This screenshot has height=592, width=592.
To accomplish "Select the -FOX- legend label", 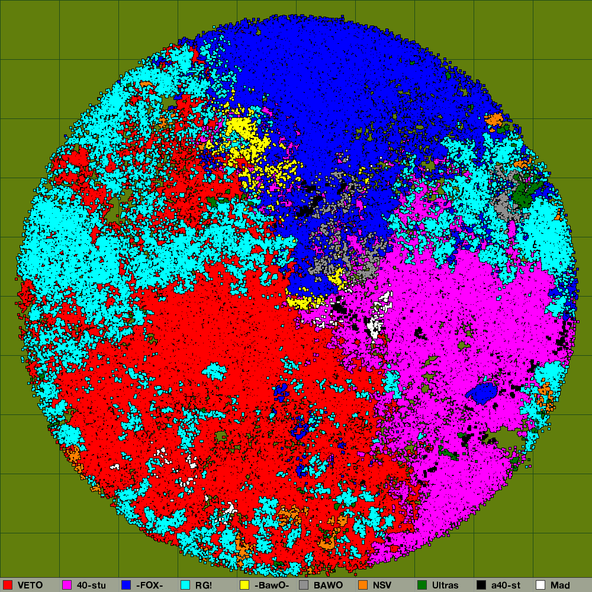I will click(150, 585).
